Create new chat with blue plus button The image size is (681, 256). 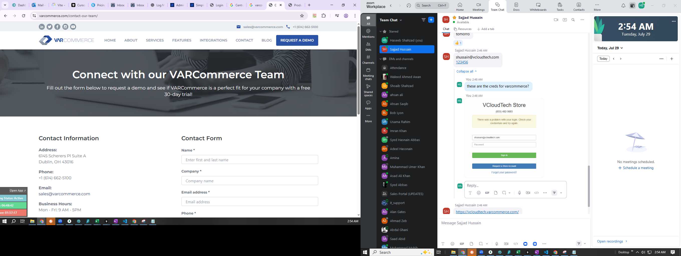point(431,20)
